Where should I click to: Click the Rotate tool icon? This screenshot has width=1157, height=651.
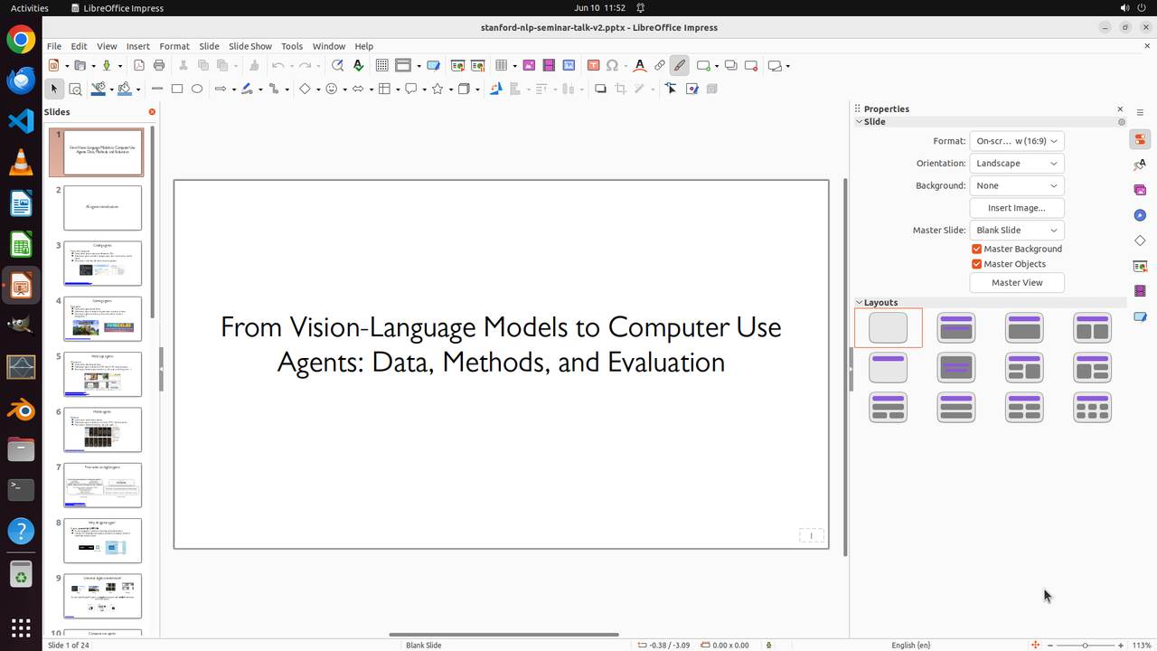pyautogui.click(x=495, y=89)
